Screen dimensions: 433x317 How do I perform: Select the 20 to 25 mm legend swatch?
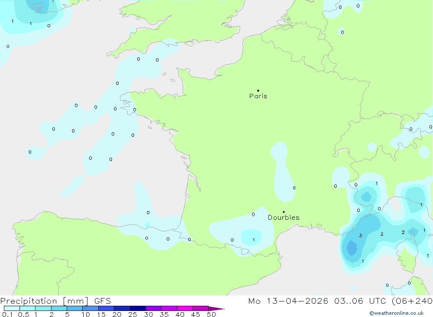[122, 308]
